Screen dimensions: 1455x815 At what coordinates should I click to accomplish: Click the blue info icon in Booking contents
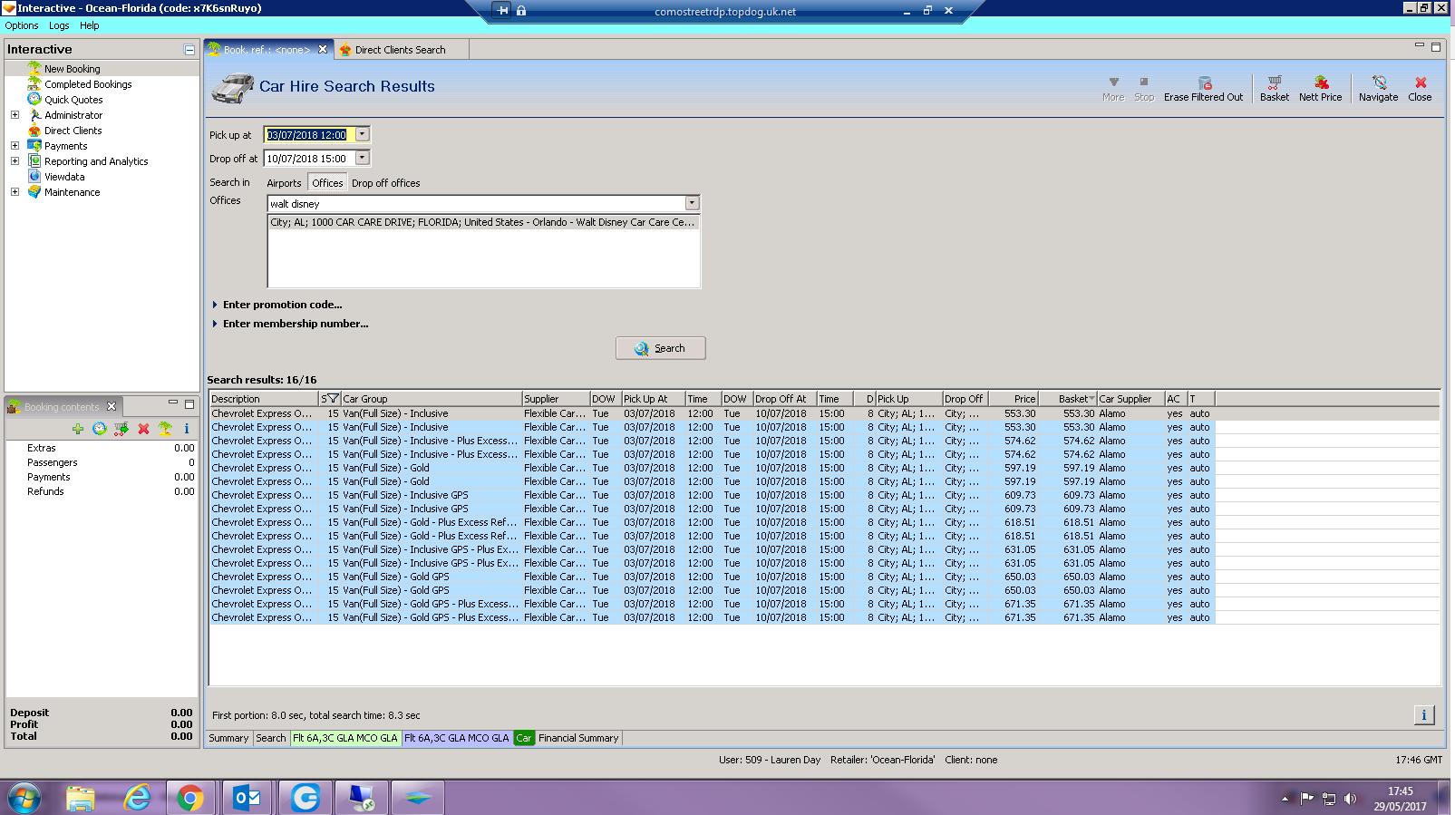pyautogui.click(x=187, y=429)
